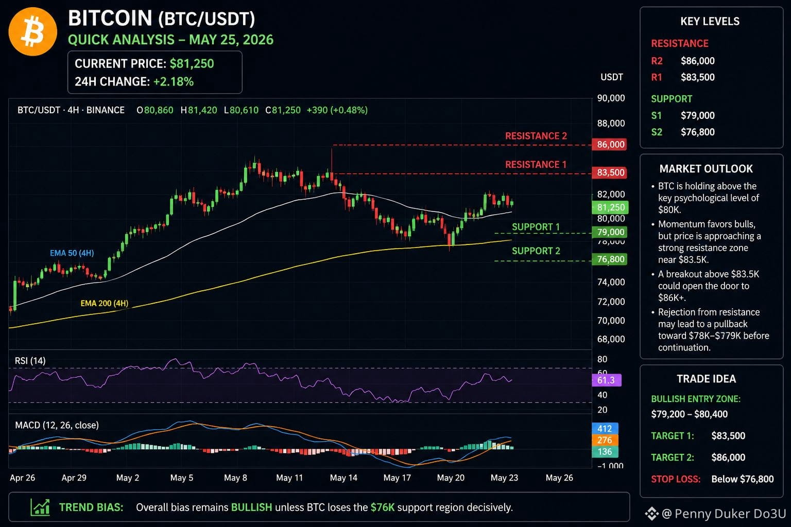The image size is (791, 527).
Task: Click the QUICK ANALYSIS – MAY 25, 2026 subtitle
Action: click(171, 40)
